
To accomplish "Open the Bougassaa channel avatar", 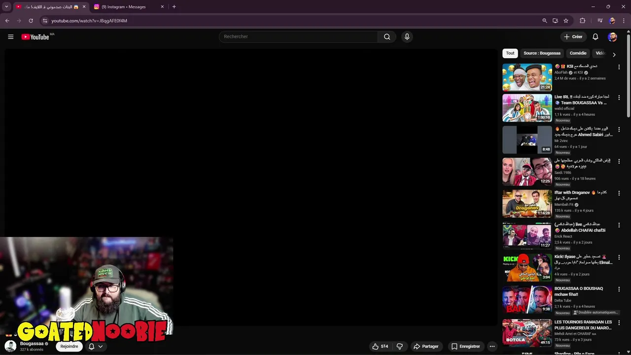I will pyautogui.click(x=10, y=346).
